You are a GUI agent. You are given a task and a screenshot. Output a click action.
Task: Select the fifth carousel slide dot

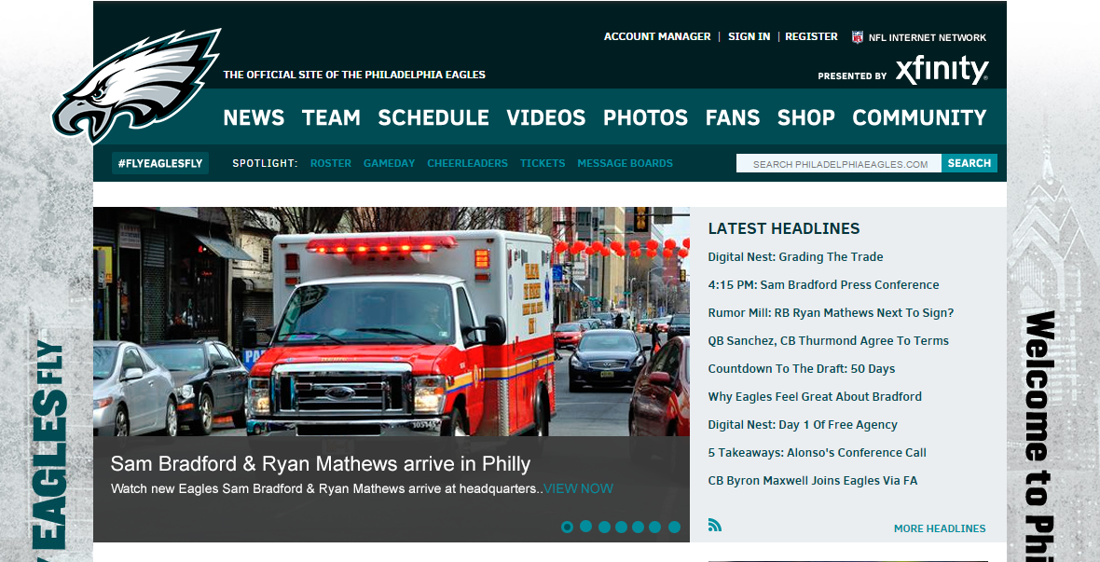(638, 527)
